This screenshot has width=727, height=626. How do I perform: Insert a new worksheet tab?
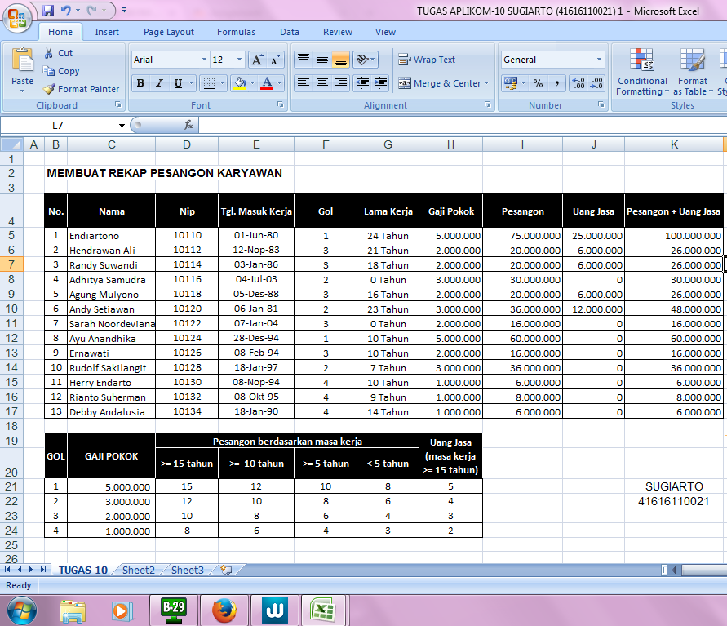pos(226,570)
